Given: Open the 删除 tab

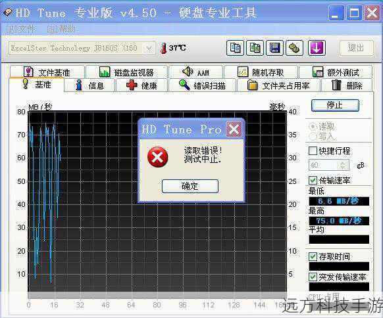Looking at the screenshot, I should (x=347, y=85).
